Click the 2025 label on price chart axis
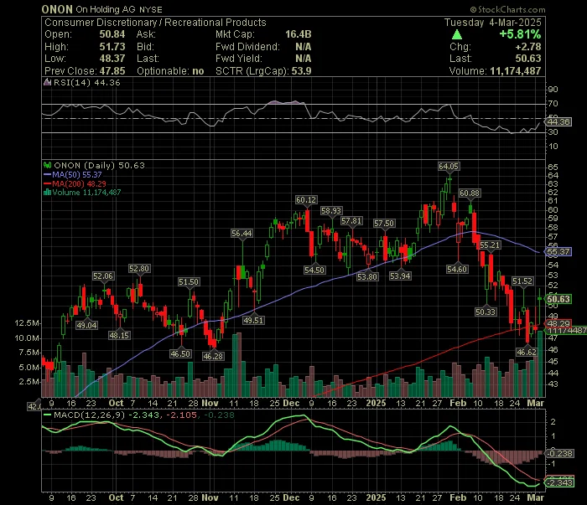This screenshot has height=505, width=587. pyautogui.click(x=376, y=403)
